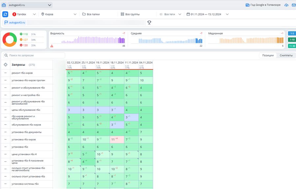Click the cloud upload icon
Viewport: 296px width, 189px height.
pos(286,5)
